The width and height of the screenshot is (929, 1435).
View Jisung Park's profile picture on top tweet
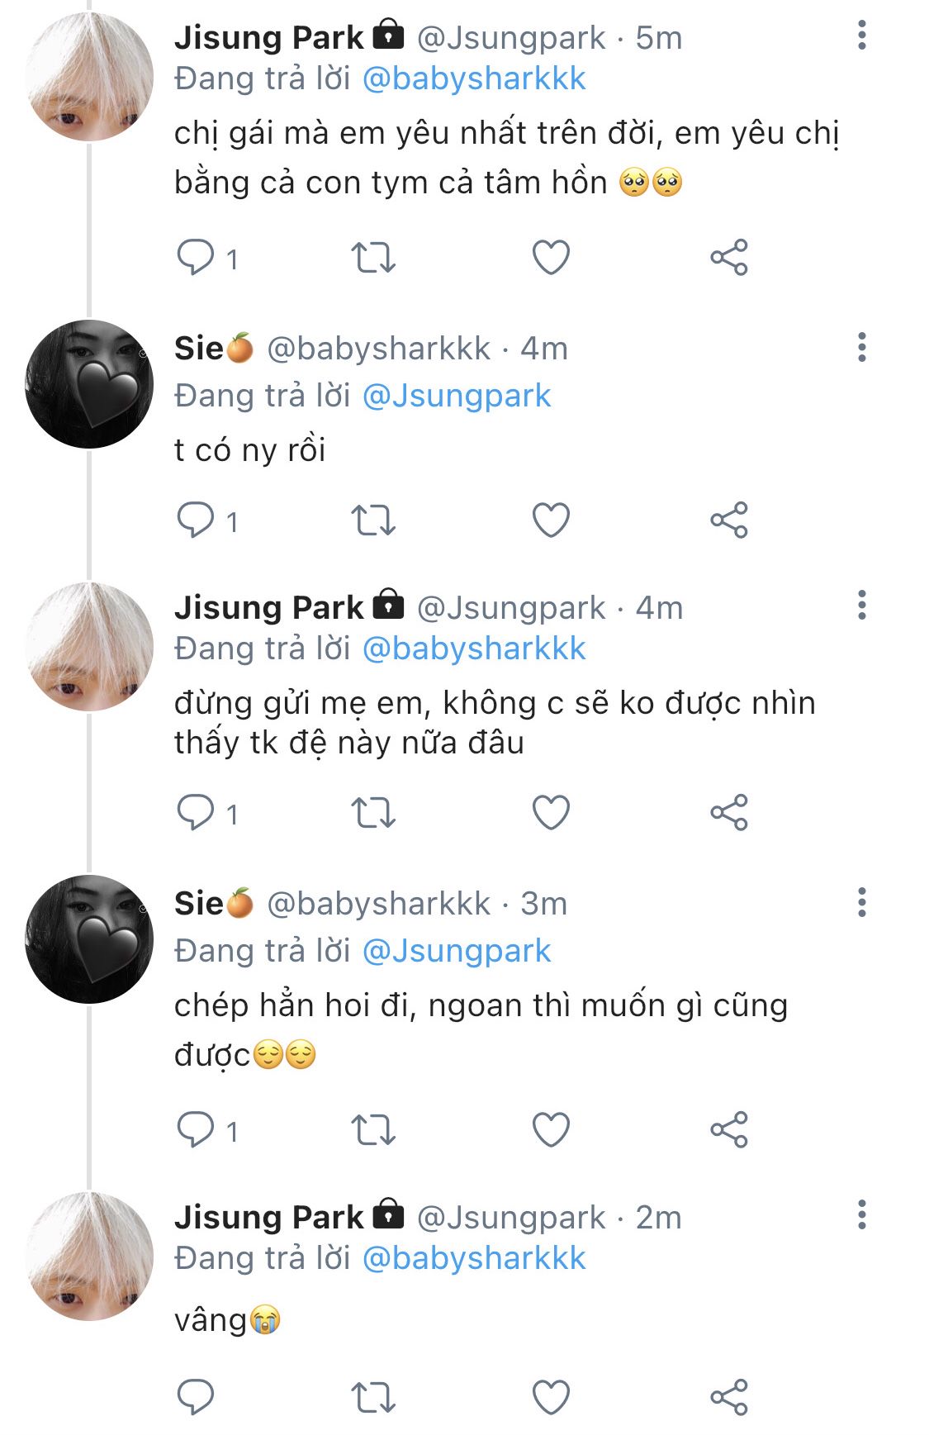tap(89, 76)
